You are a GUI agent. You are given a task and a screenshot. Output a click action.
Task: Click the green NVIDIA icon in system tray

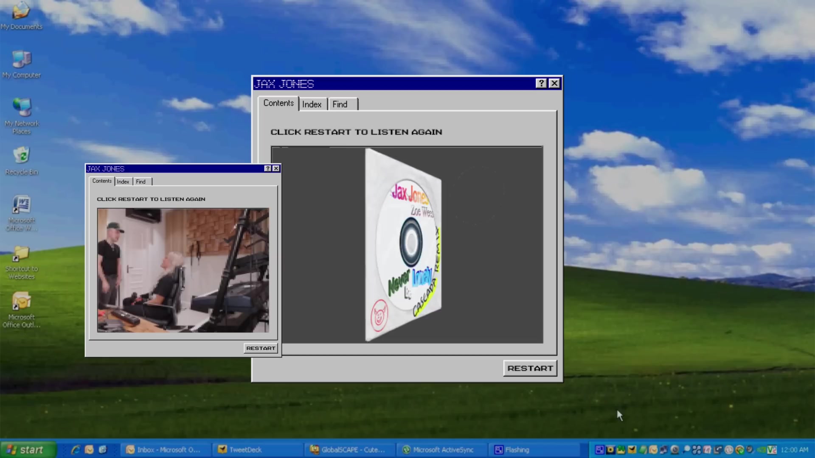tap(761, 450)
